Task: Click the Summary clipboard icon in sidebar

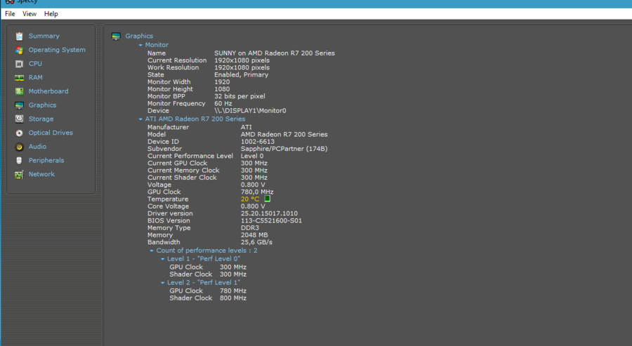Action: pos(19,36)
